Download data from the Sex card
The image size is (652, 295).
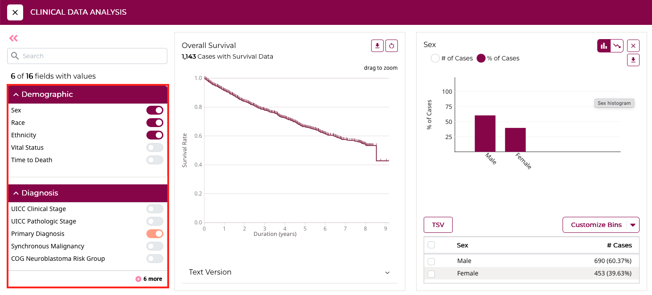[633, 60]
